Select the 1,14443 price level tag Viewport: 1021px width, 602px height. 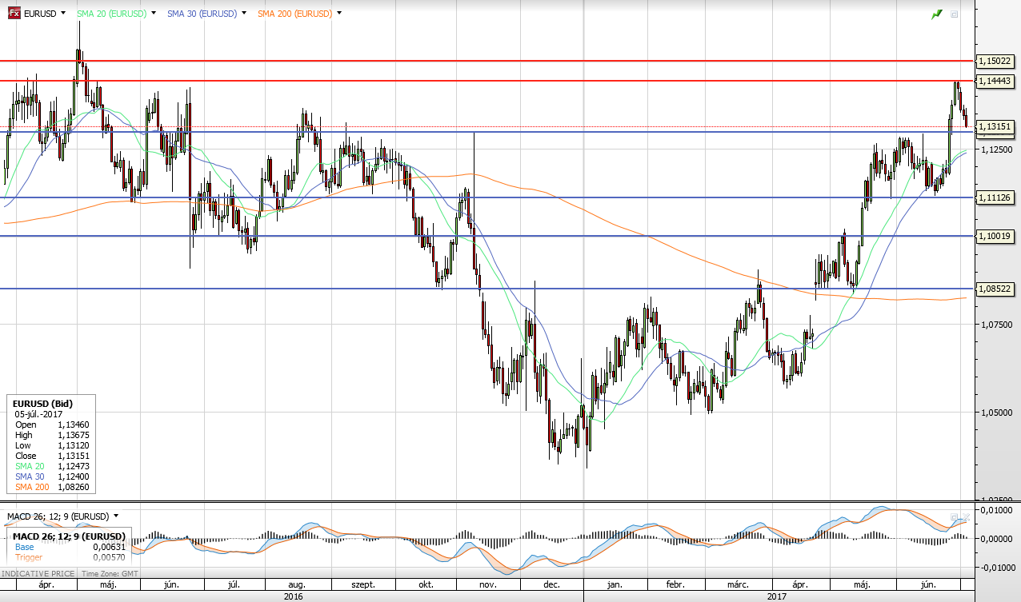tap(995, 81)
